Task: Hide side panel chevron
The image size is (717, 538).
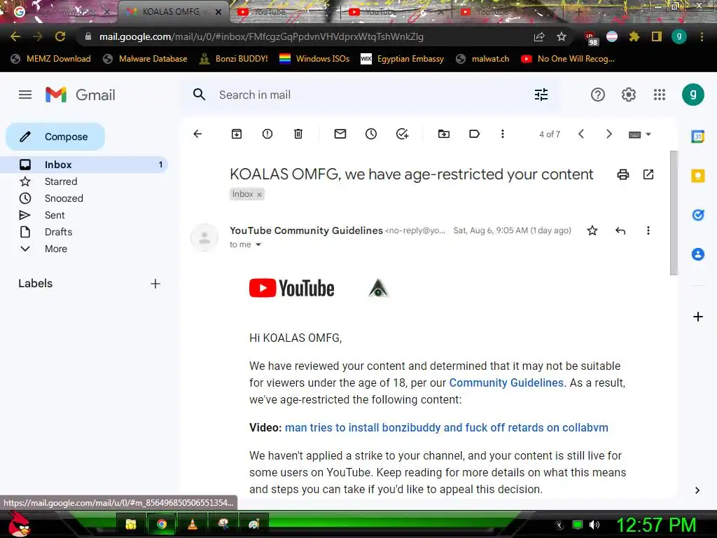Action: click(697, 490)
